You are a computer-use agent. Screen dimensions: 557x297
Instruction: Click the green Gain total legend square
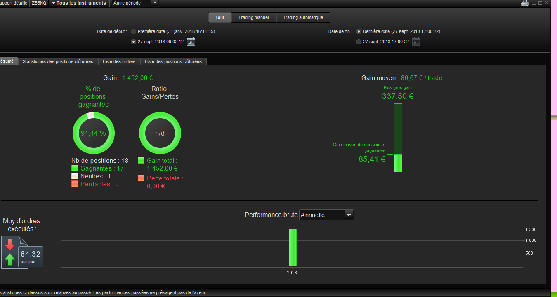pos(141,160)
